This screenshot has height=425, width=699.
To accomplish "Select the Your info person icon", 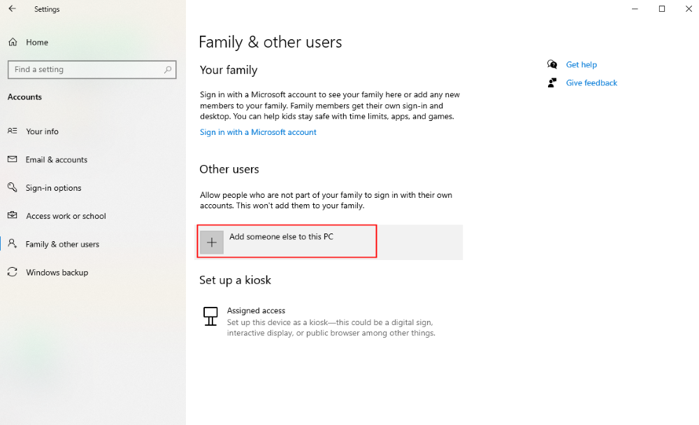I will [x=12, y=131].
